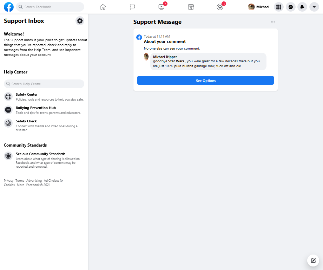323x270 pixels.
Task: Click the 'Support Inbox' heading
Action: (x=24, y=21)
